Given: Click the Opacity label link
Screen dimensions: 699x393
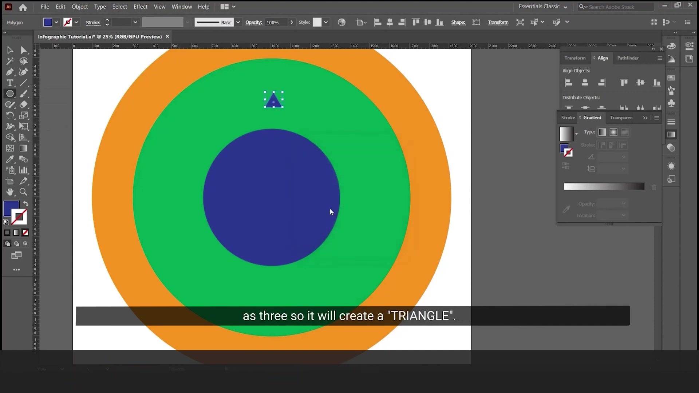Looking at the screenshot, I should tap(253, 23).
